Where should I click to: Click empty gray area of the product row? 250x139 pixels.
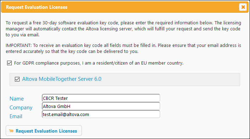171,79
